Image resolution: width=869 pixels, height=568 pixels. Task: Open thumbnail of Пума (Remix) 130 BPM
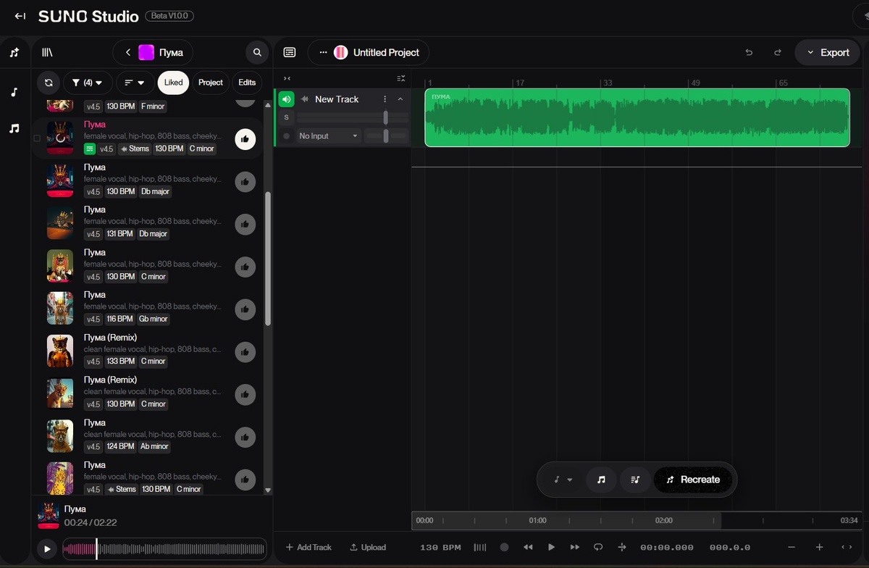[x=60, y=393]
